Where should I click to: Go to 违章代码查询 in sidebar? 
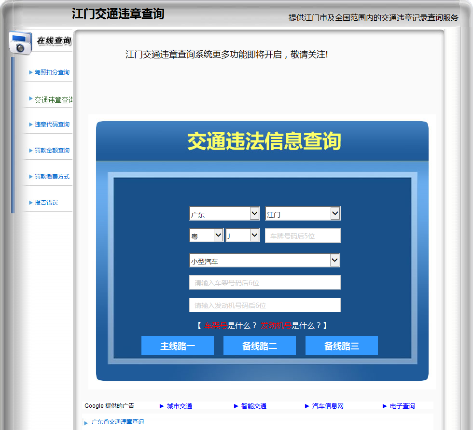click(x=52, y=124)
